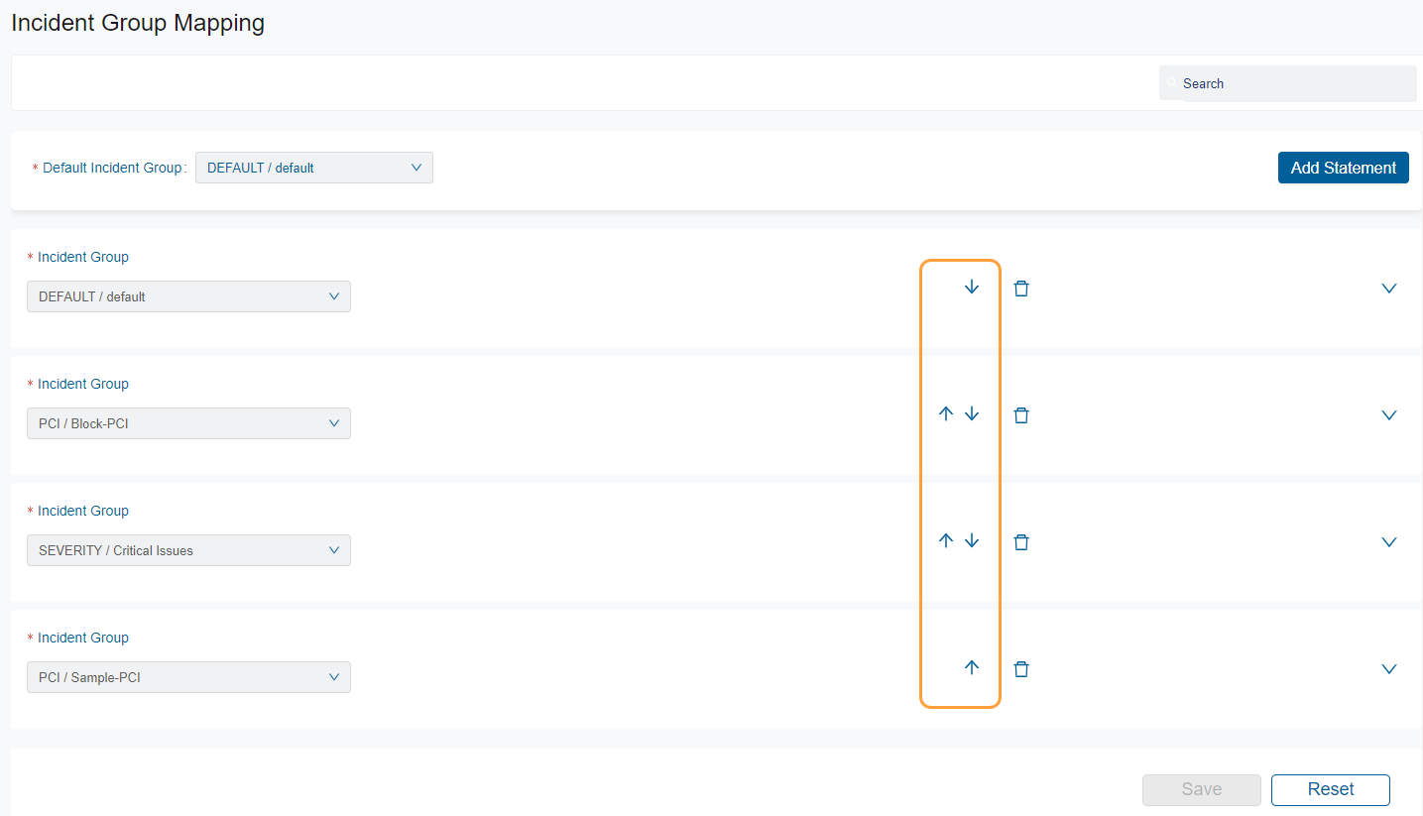This screenshot has width=1423, height=816.
Task: Move the PCI / Block-PCI statement down
Action: tap(972, 413)
